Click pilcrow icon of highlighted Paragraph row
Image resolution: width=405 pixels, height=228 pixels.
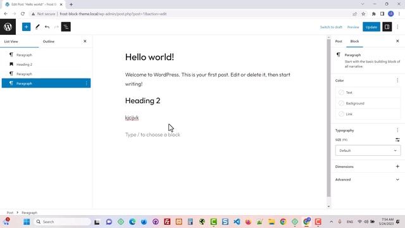pyautogui.click(x=11, y=83)
